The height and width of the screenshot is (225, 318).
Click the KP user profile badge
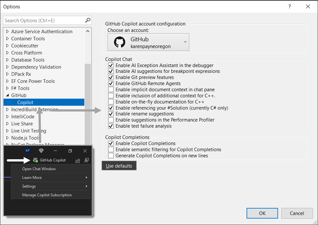[28, 151]
